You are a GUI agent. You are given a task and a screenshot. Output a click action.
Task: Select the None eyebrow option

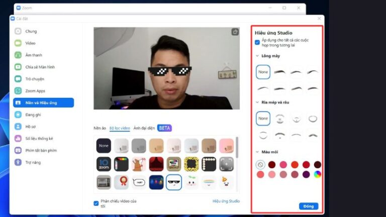pyautogui.click(x=263, y=72)
